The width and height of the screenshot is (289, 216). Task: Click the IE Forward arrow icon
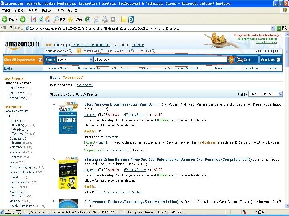(23, 19)
